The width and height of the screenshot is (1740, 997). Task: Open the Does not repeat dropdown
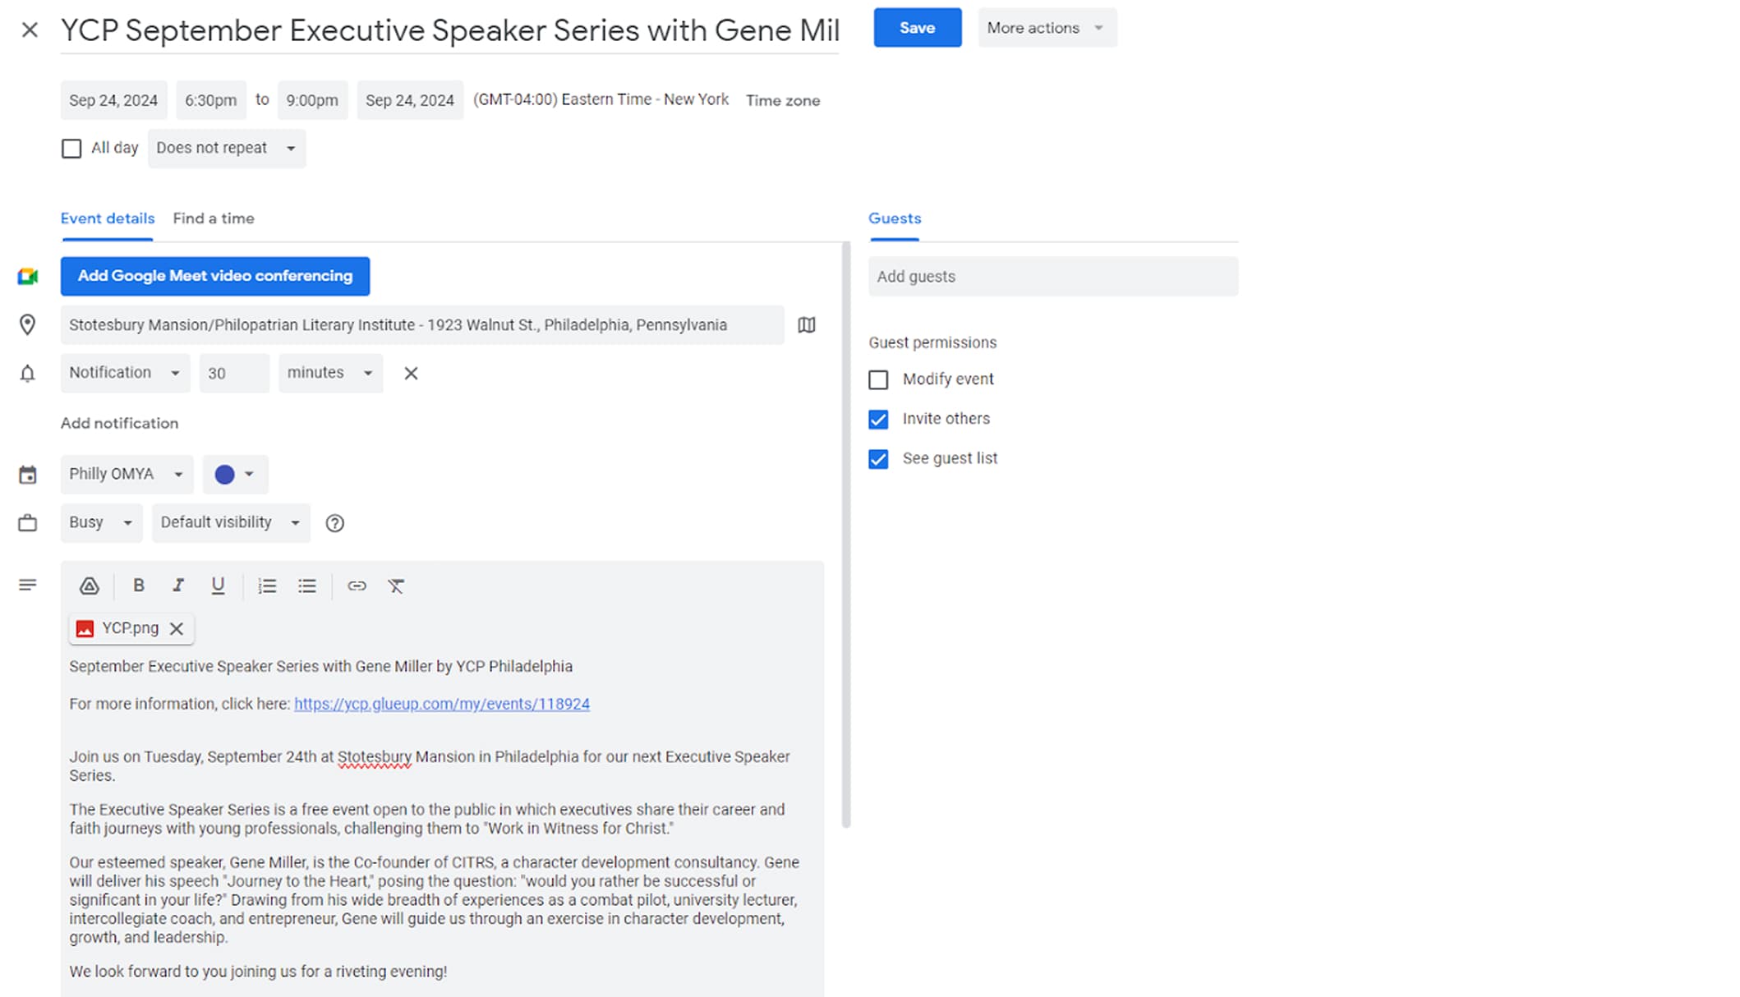[226, 149]
